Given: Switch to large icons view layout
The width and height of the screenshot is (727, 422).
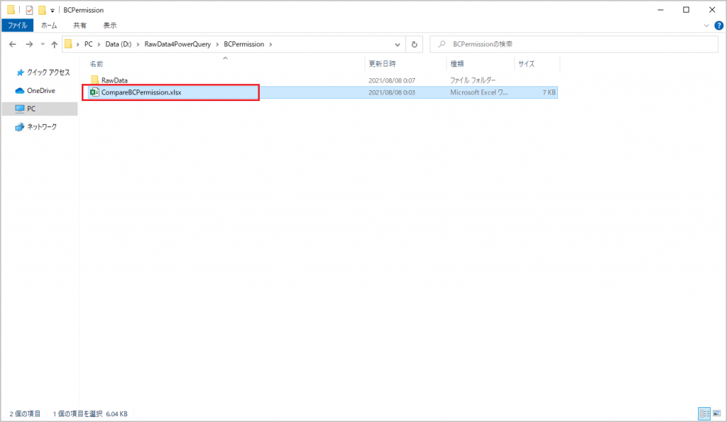Looking at the screenshot, I should pos(716,413).
